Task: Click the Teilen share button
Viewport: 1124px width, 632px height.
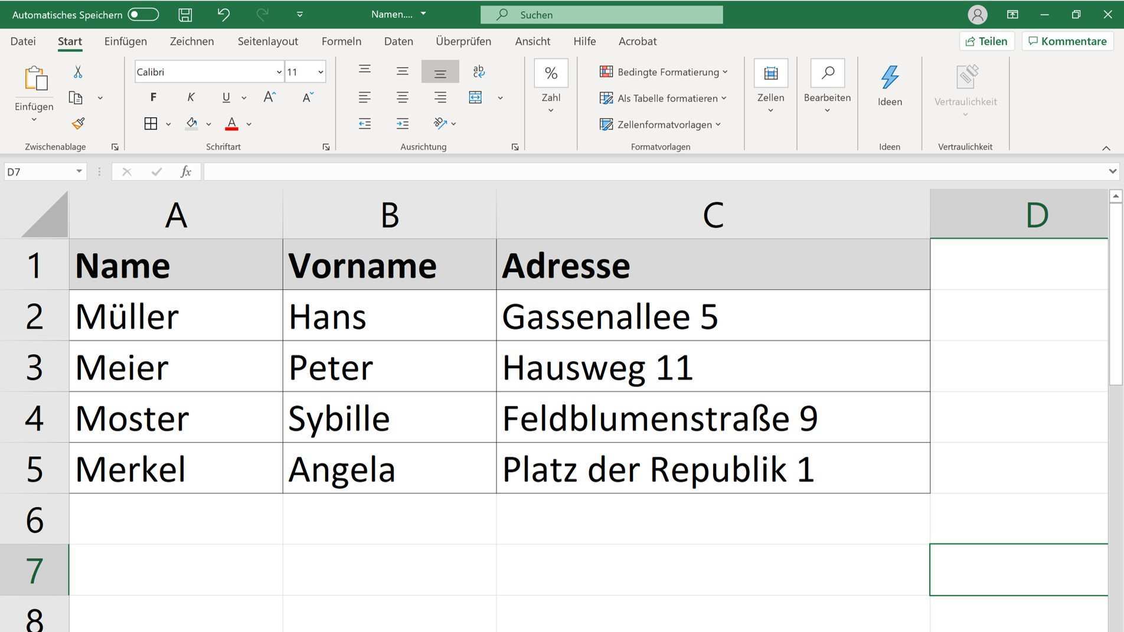Action: [x=986, y=41]
